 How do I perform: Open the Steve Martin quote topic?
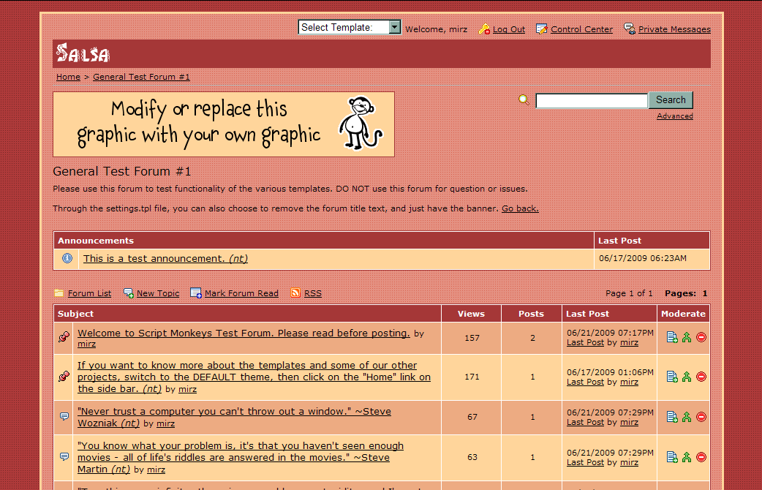(x=240, y=457)
